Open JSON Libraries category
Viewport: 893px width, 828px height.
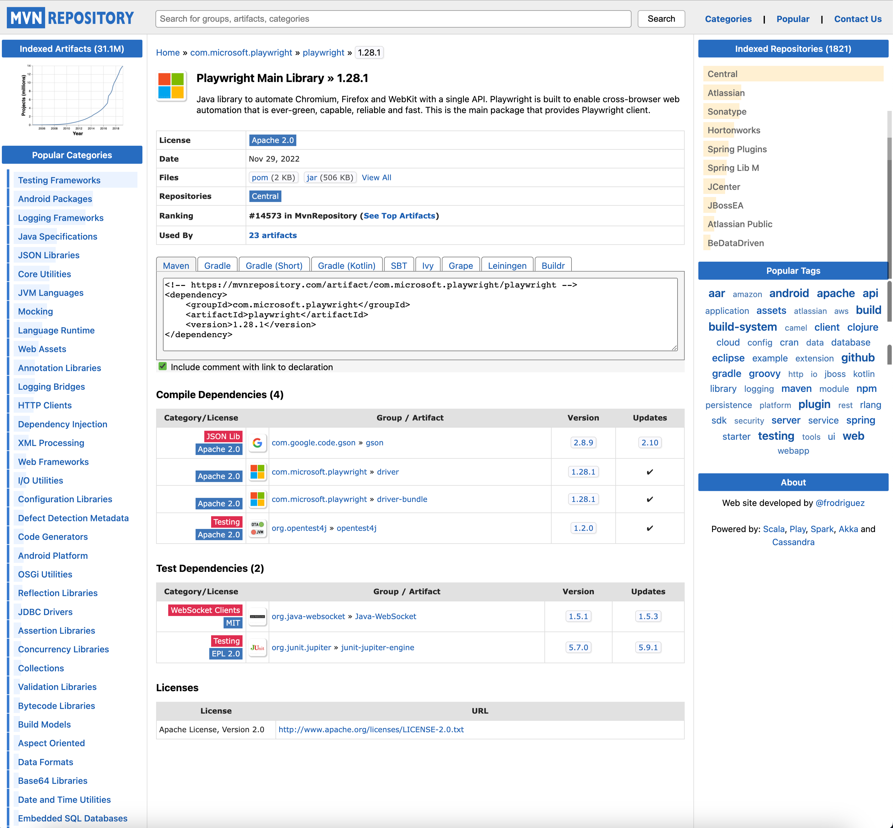click(x=49, y=255)
